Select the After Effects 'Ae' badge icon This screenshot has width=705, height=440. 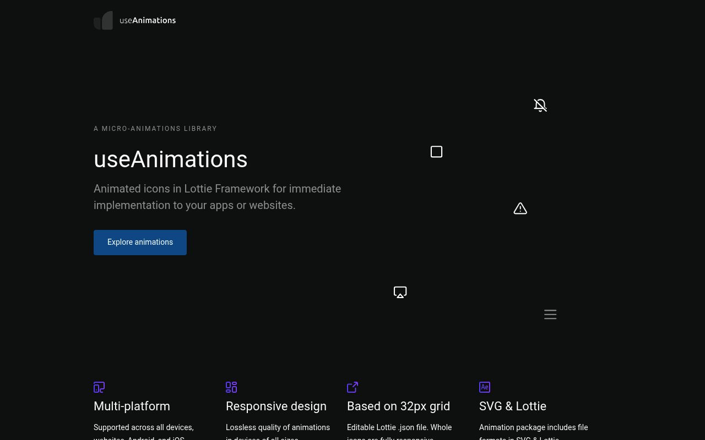(x=485, y=387)
